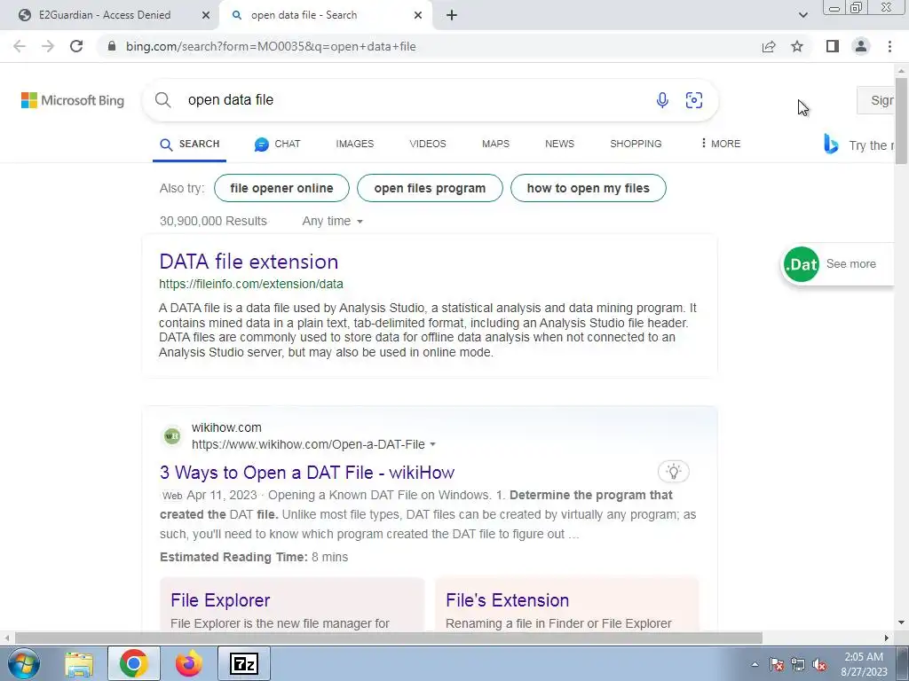Click the horizontal scrollbar thumb
909x681 pixels.
[389, 638]
